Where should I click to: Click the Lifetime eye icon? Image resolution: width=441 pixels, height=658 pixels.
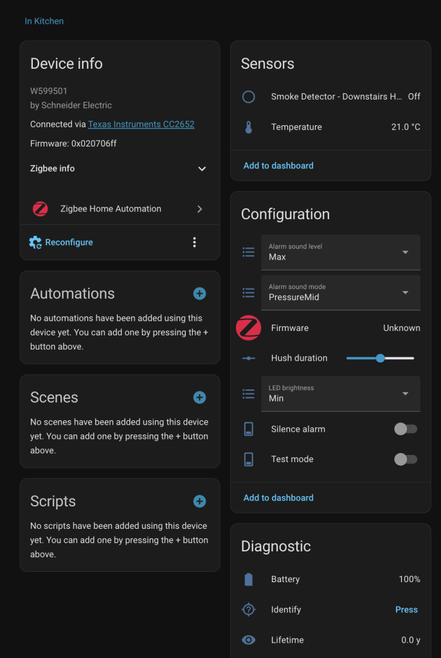click(x=249, y=640)
